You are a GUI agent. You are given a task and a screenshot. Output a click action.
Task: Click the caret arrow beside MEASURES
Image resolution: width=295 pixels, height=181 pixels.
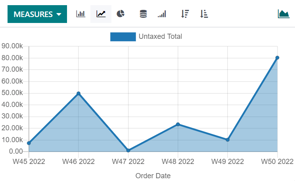pyautogui.click(x=59, y=15)
